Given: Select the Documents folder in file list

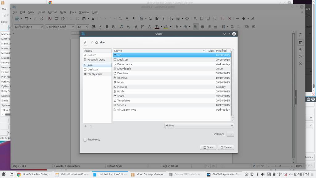Looking at the screenshot, I should pos(124,64).
